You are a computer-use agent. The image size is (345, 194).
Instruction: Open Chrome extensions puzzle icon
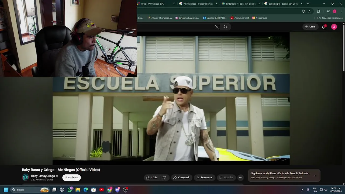(x=318, y=11)
